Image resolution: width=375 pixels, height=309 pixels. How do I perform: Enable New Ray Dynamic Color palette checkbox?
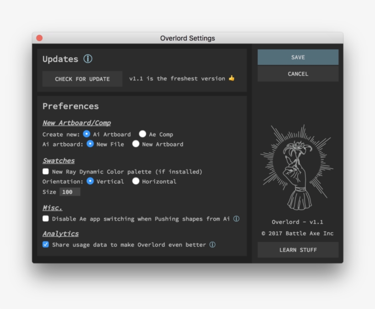(x=45, y=171)
